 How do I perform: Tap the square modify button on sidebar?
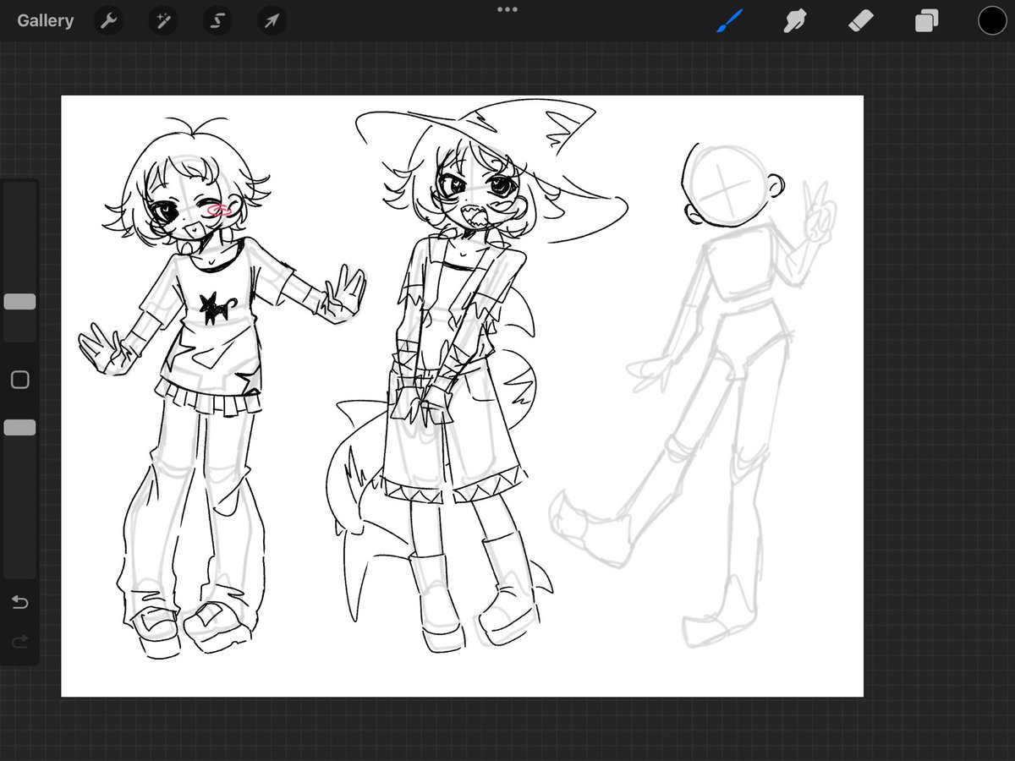[19, 380]
